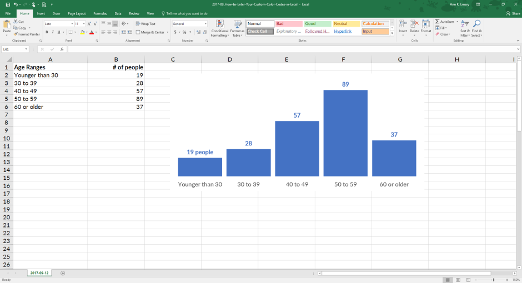This screenshot has width=522, height=283.
Task: Apply the Bad cell style
Action: coord(289,24)
